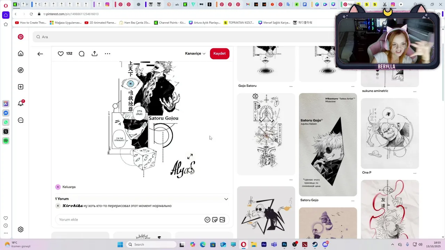Open 'How to Create Thes...' bookmark

(31, 23)
